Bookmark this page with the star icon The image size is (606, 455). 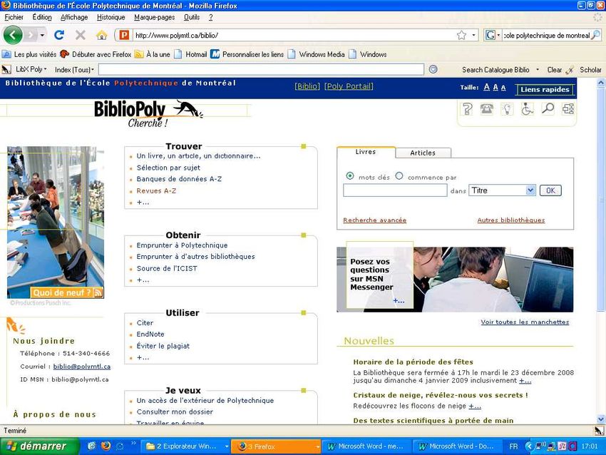point(461,35)
